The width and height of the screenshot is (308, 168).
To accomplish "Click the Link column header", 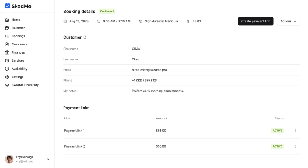I will tap(67, 118).
